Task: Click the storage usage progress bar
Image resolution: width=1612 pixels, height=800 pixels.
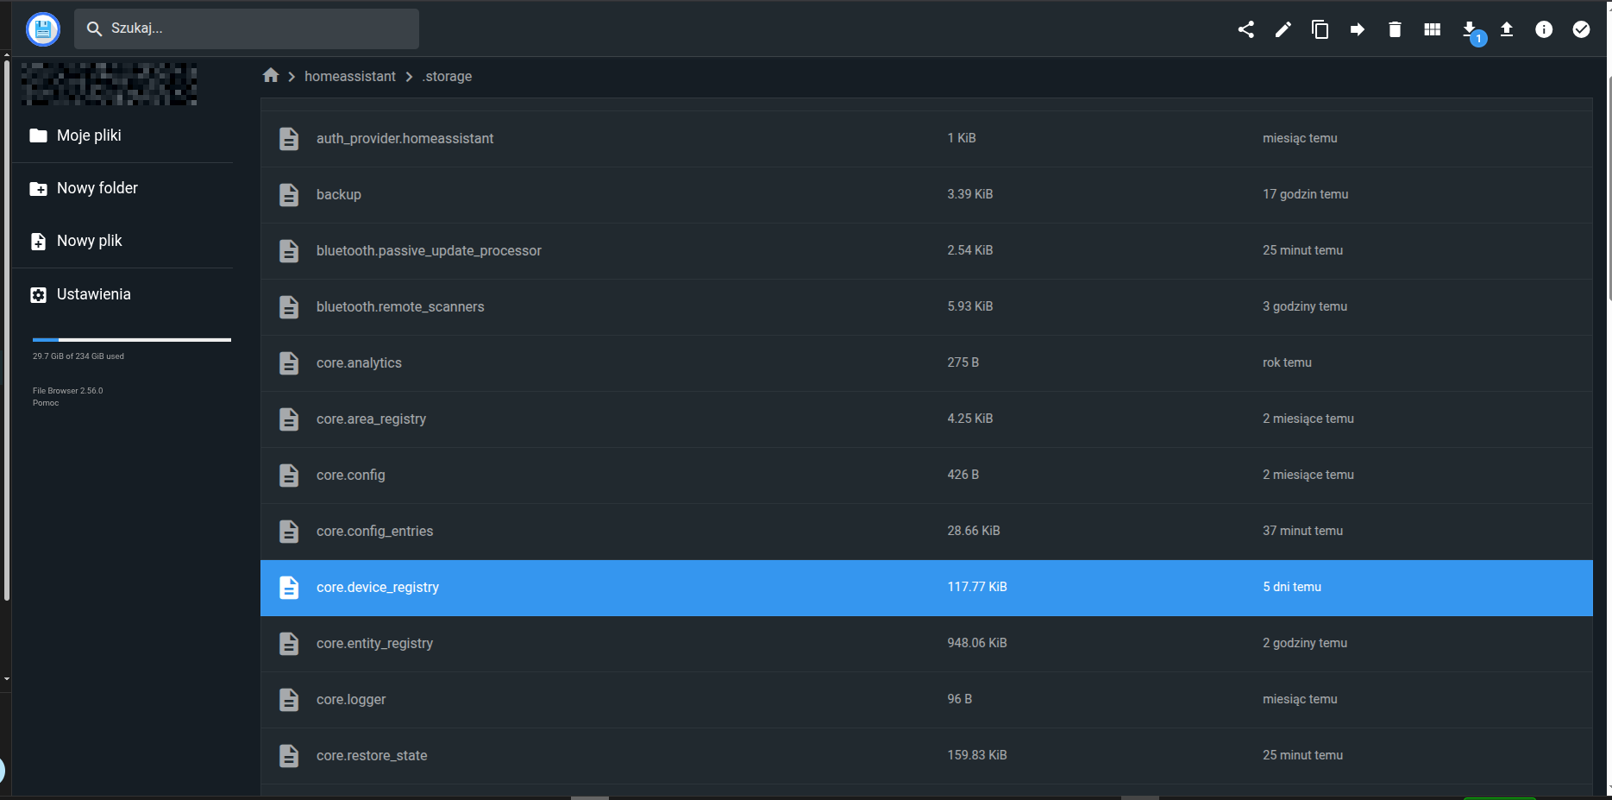Action: click(x=131, y=340)
